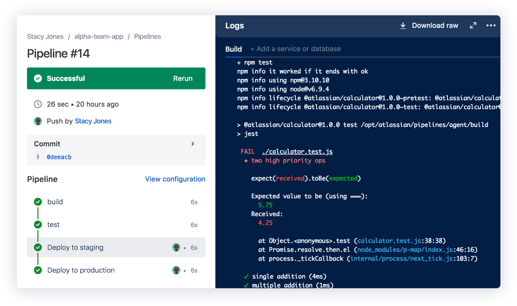Click Add a service or database
Screen dimensions: 517x306
pos(296,49)
